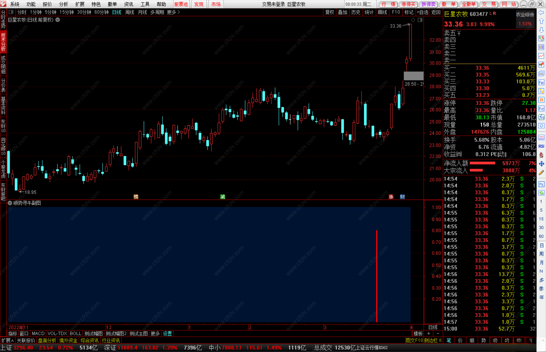This screenshot has height=352, width=546.
Task: Toggle the panel layout icon left of 分时
Action: [x=11, y=12]
